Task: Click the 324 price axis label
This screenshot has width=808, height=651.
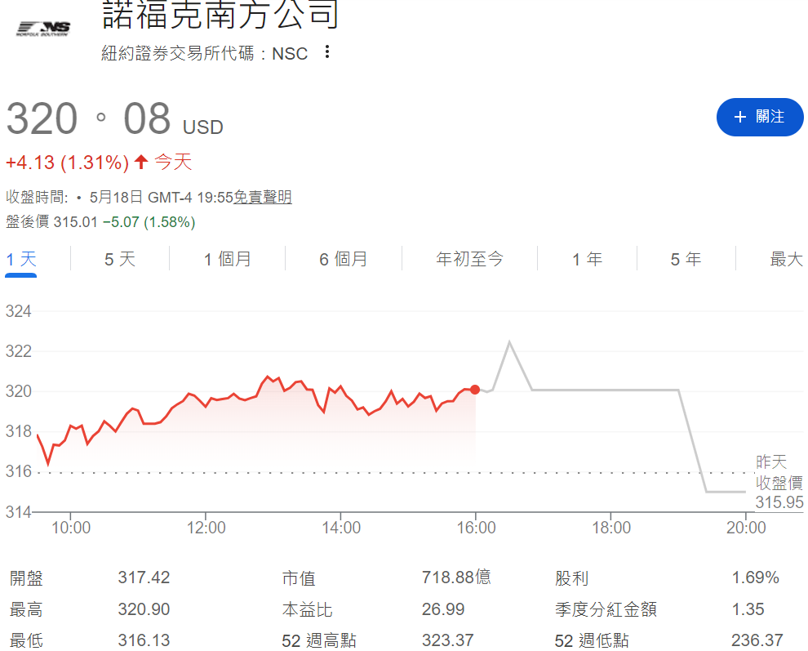Action: 18,311
